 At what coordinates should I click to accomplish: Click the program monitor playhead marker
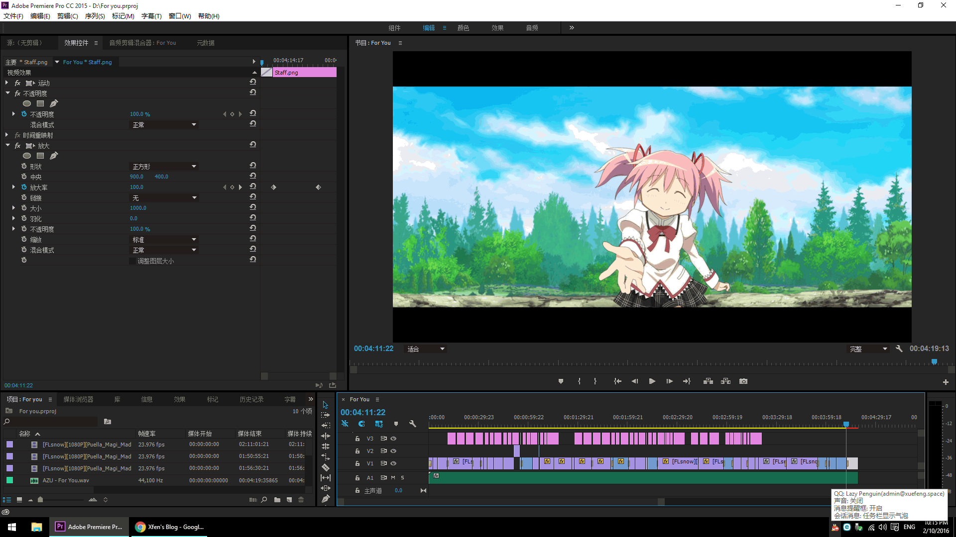[934, 361]
